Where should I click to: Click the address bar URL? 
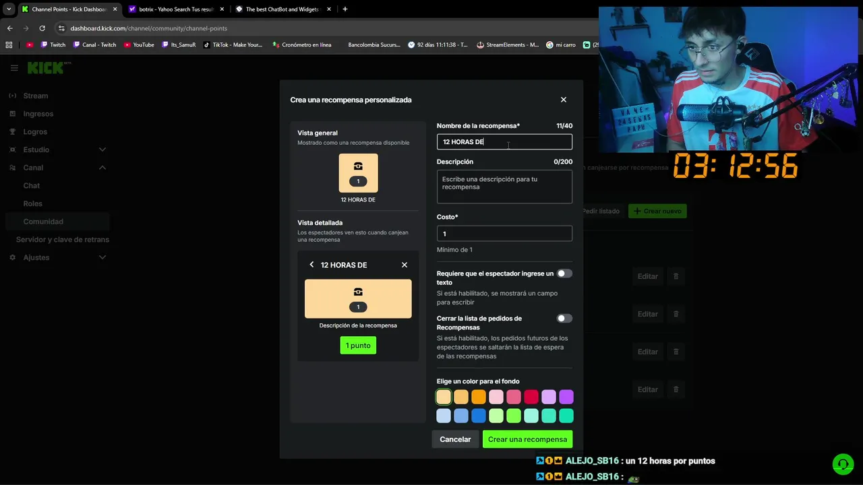[x=148, y=28]
